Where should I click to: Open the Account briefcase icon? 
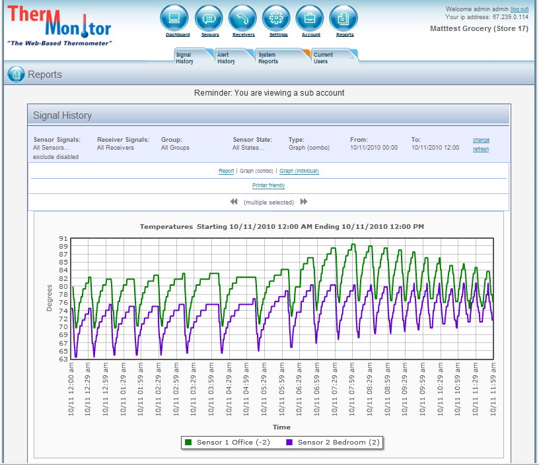click(310, 18)
